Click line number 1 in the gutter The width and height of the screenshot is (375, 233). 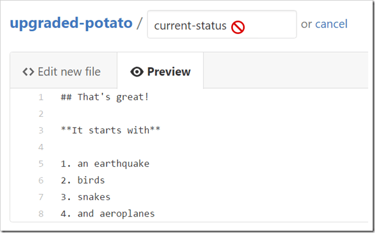40,97
